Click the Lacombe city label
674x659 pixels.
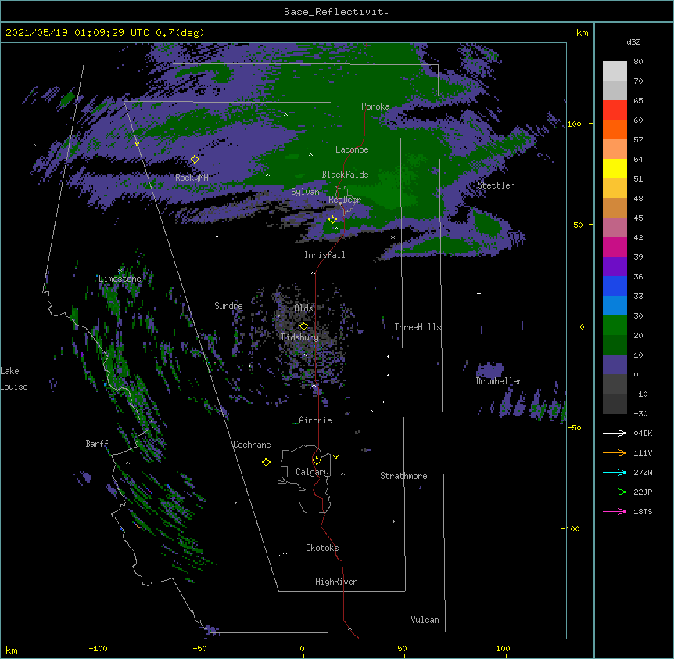coord(352,149)
